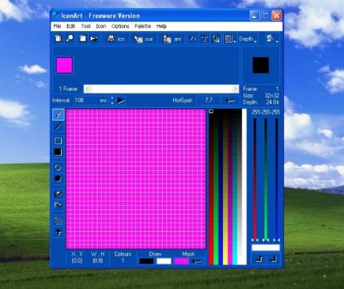Click the HotSpot coordinate field
Image resolution: width=344 pixels, height=289 pixels.
coord(209,100)
